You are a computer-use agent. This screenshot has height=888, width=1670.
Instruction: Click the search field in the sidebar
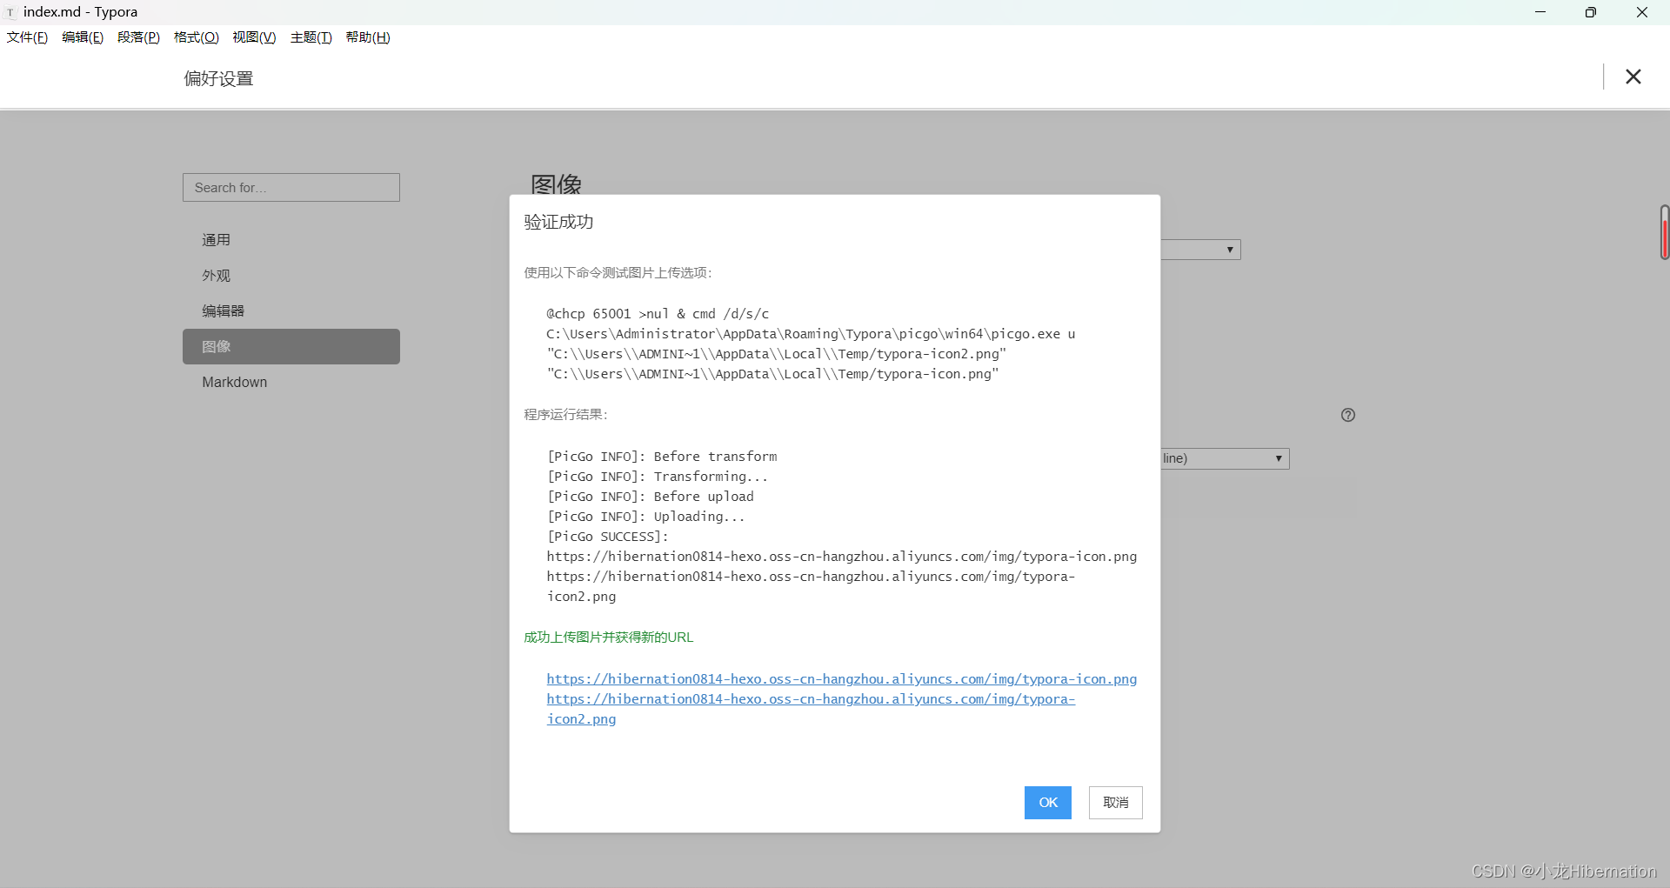[x=291, y=187]
